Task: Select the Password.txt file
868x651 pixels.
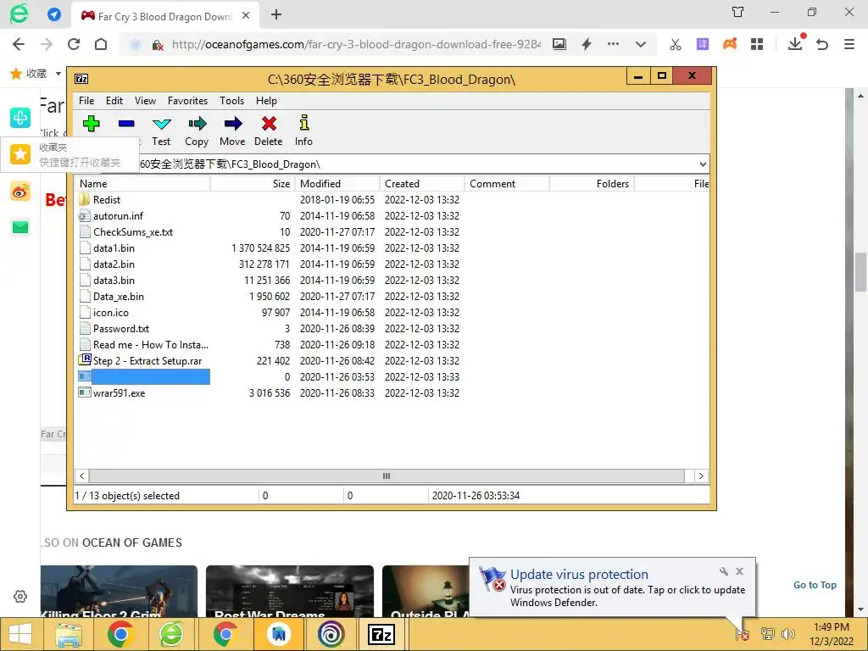Action: coord(120,329)
